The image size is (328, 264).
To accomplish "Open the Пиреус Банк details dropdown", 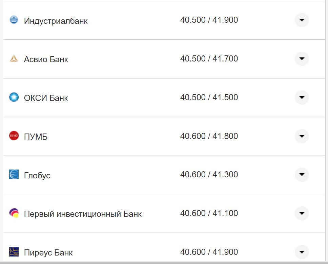I will [x=301, y=252].
